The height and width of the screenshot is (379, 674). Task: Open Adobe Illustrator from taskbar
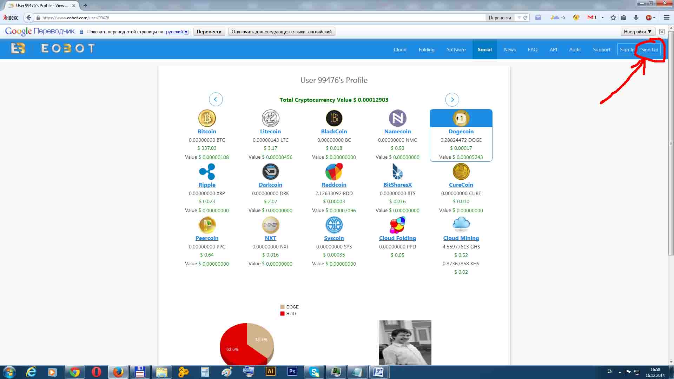[270, 372]
